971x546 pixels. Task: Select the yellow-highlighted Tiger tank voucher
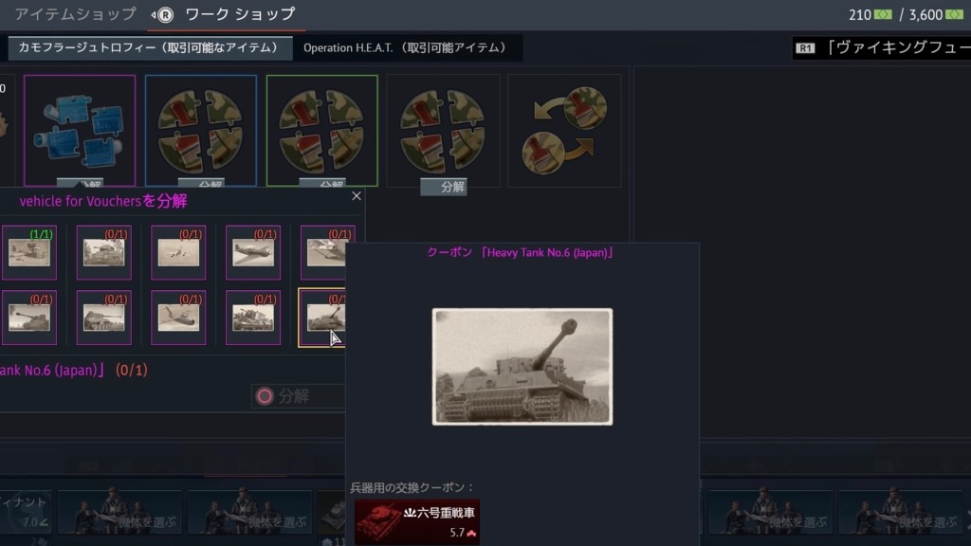(322, 318)
